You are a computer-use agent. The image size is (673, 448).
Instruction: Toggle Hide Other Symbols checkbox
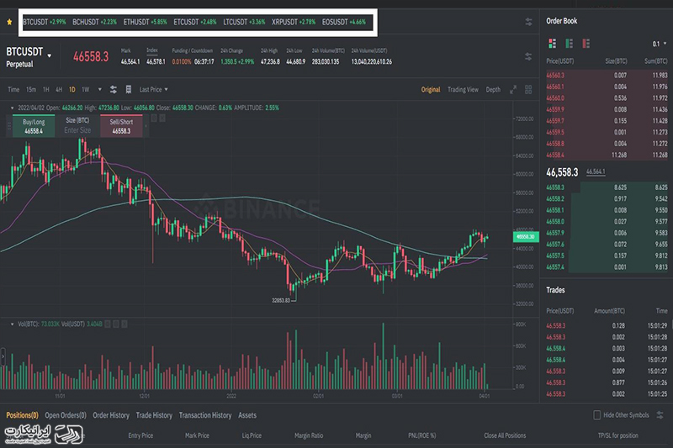pos(596,415)
